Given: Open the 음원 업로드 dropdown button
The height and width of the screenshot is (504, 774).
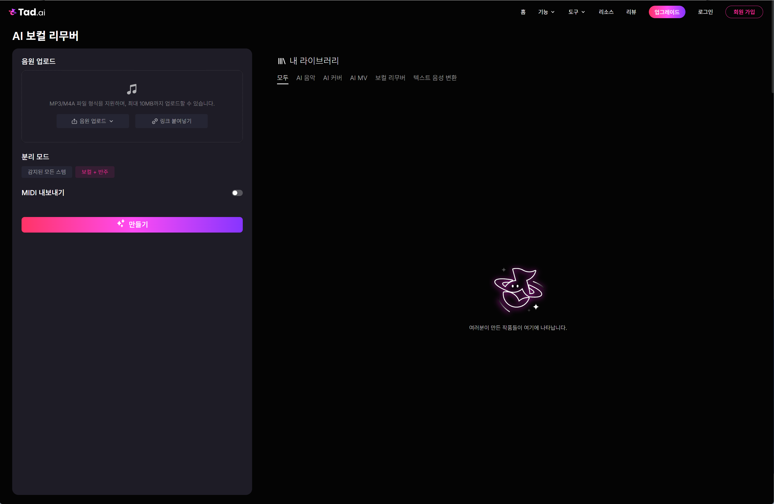Looking at the screenshot, I should click(93, 121).
